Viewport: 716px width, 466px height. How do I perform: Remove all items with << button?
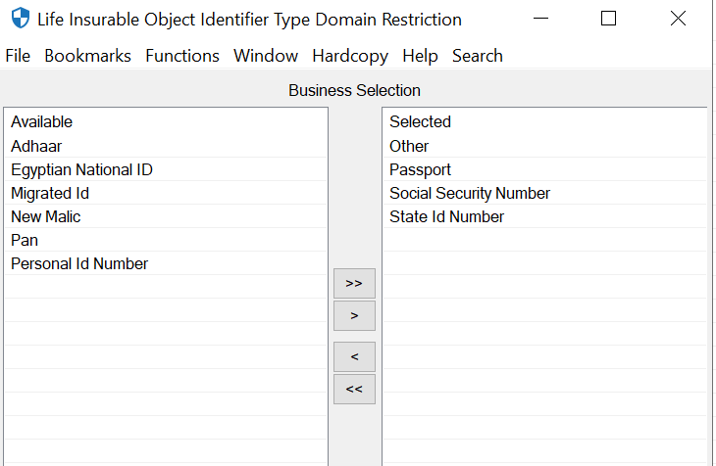click(x=354, y=389)
